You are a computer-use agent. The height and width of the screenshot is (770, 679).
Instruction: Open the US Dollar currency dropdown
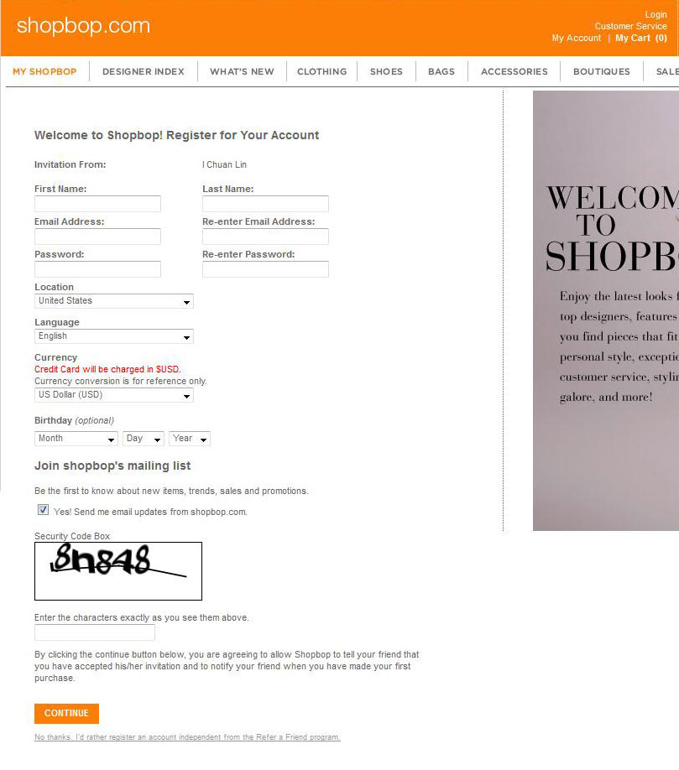click(x=114, y=395)
